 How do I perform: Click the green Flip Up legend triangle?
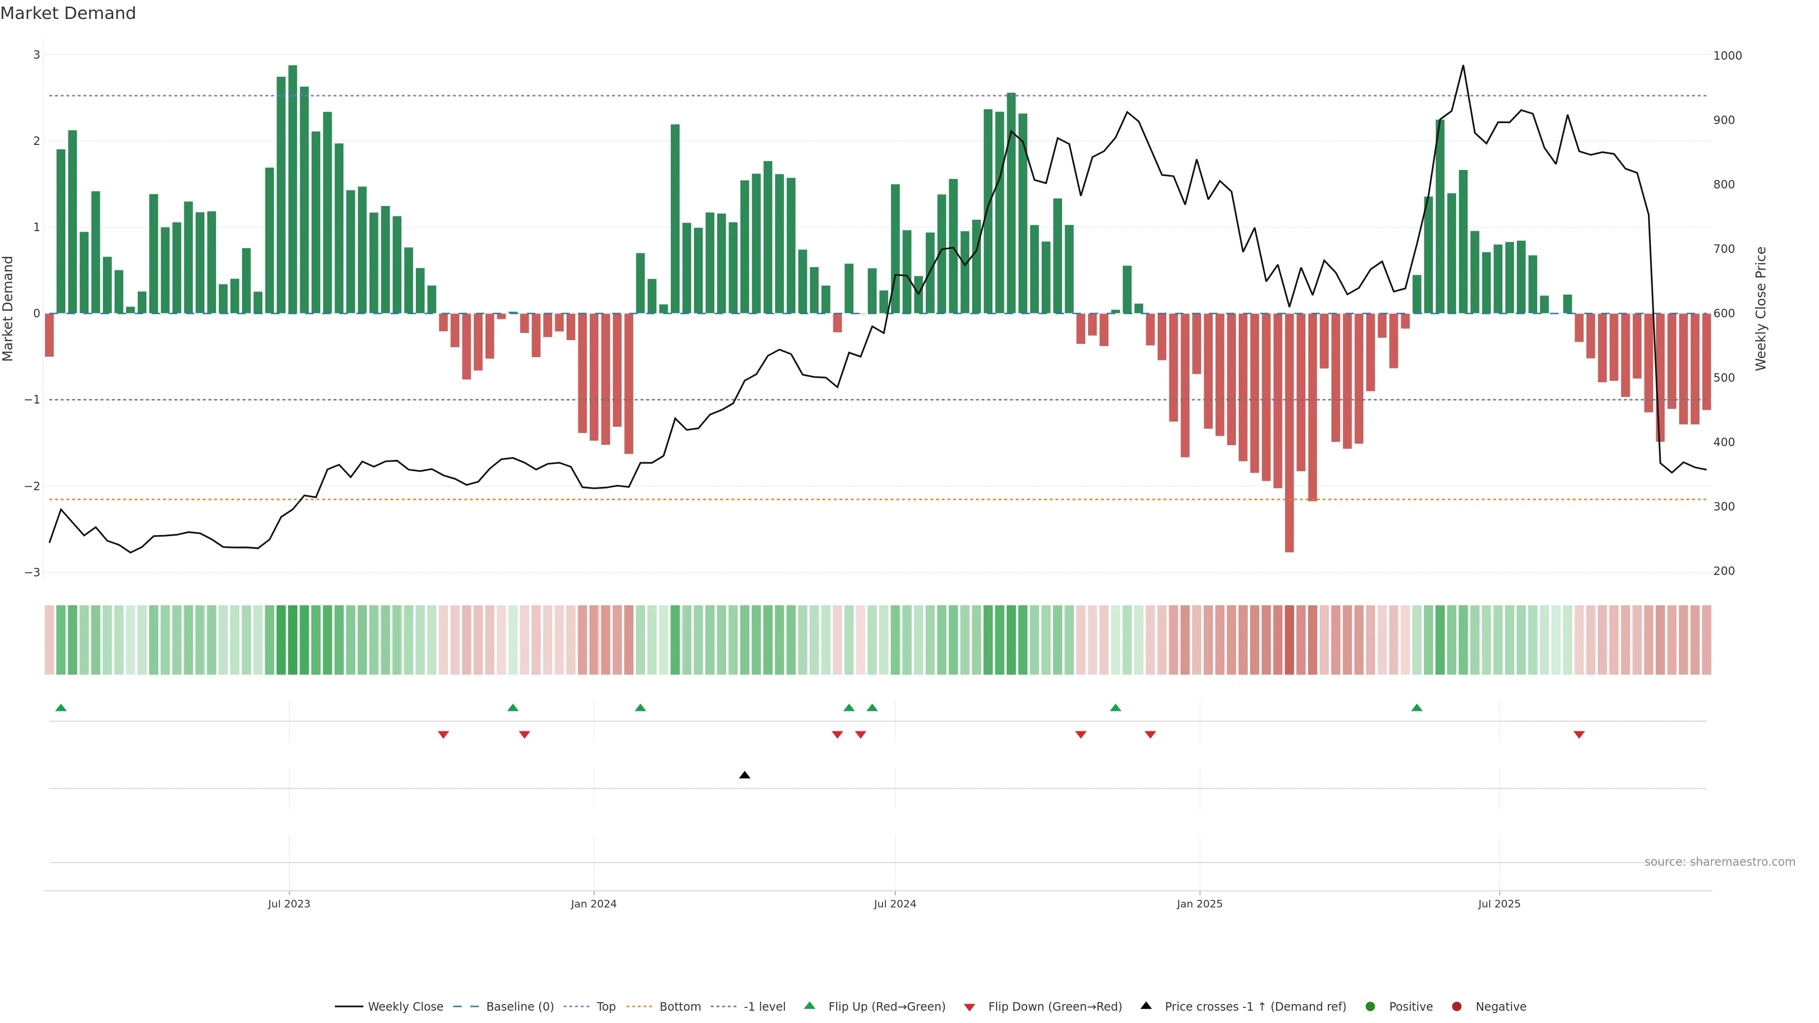pyautogui.click(x=809, y=1006)
